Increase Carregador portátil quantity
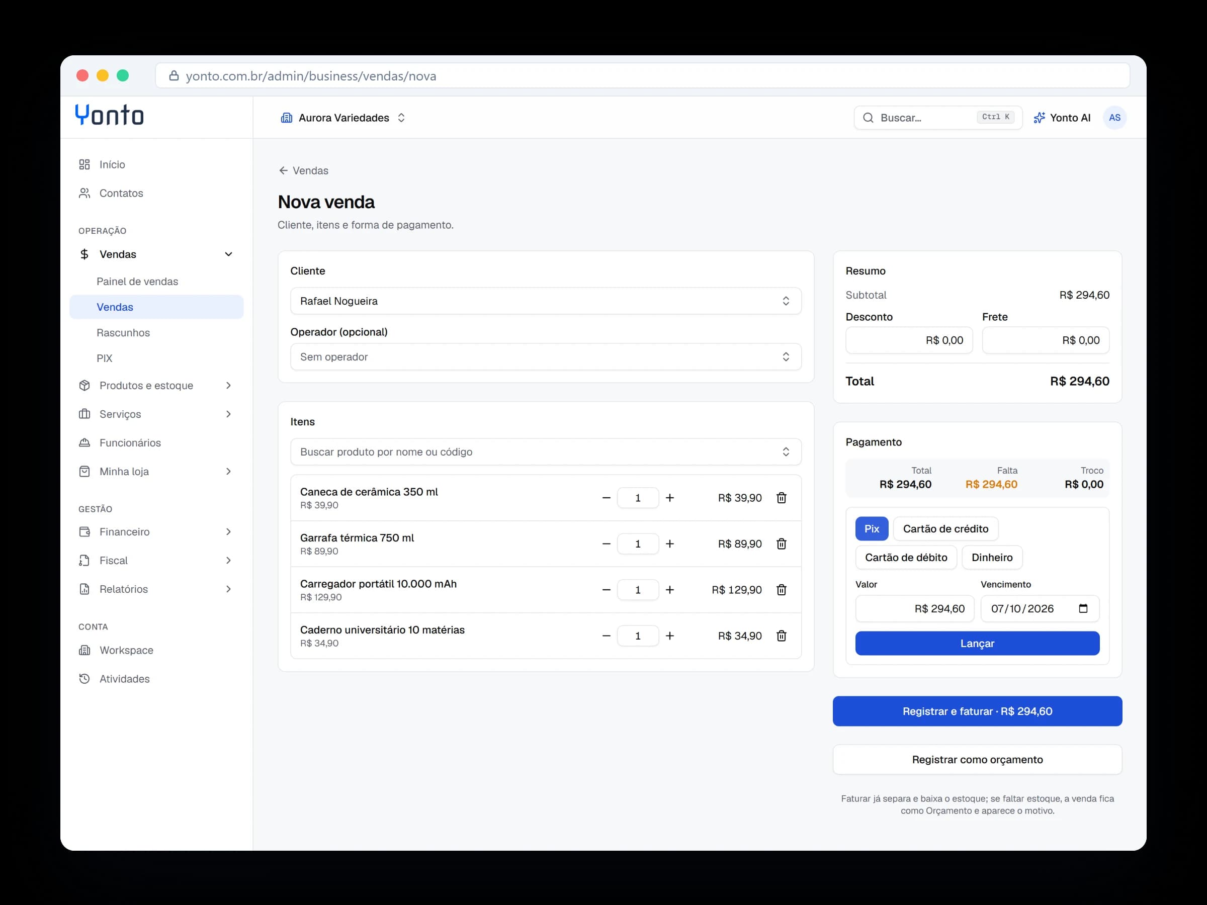Viewport: 1207px width, 905px height. (x=669, y=590)
